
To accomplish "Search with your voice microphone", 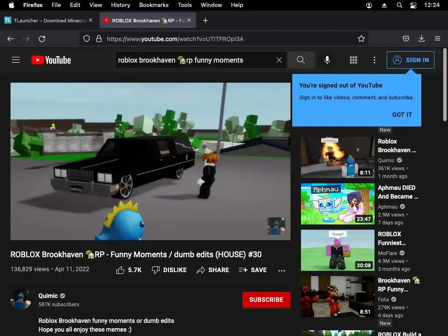I will click(327, 60).
